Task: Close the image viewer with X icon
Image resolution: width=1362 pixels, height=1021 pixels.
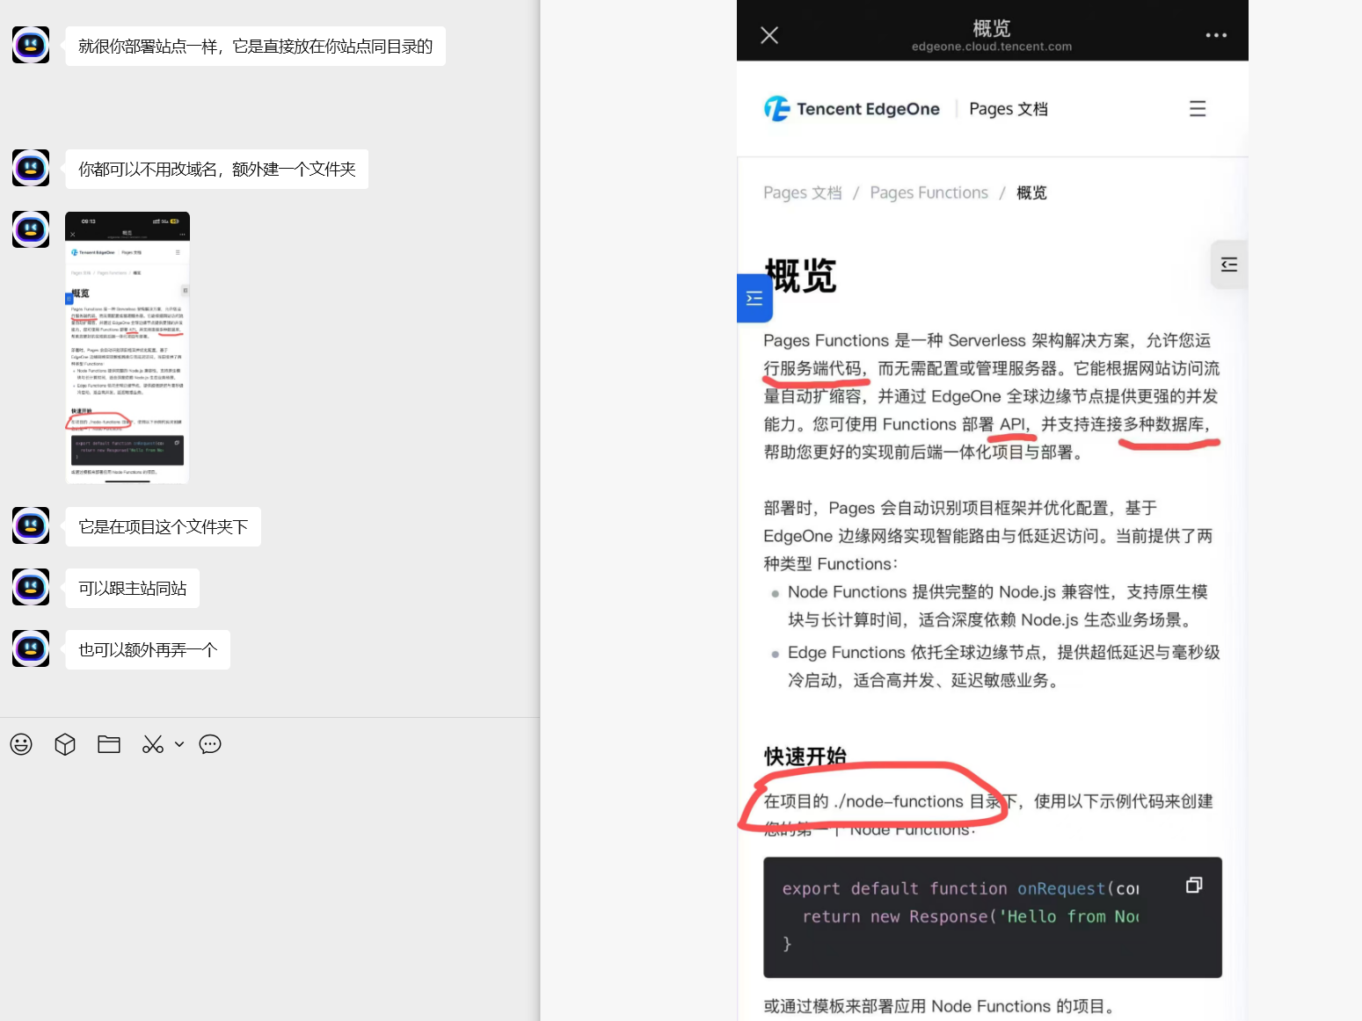Action: coord(769,35)
